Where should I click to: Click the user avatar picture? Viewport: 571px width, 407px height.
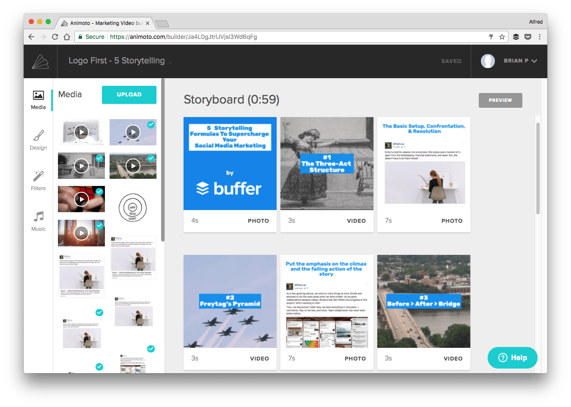click(488, 61)
